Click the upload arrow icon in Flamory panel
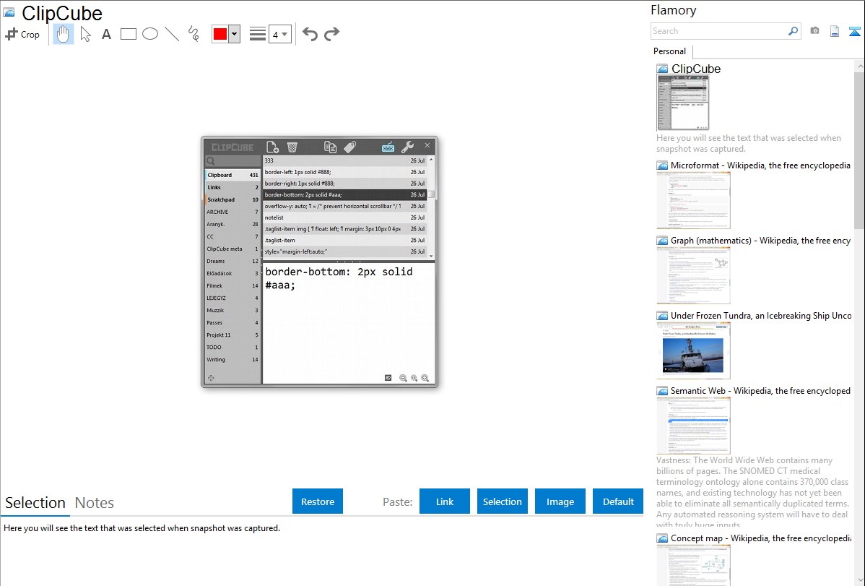 (x=854, y=32)
